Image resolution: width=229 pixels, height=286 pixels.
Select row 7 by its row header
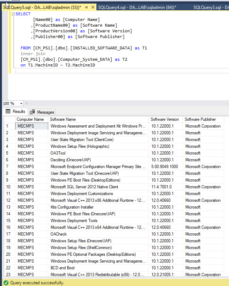click(9, 167)
